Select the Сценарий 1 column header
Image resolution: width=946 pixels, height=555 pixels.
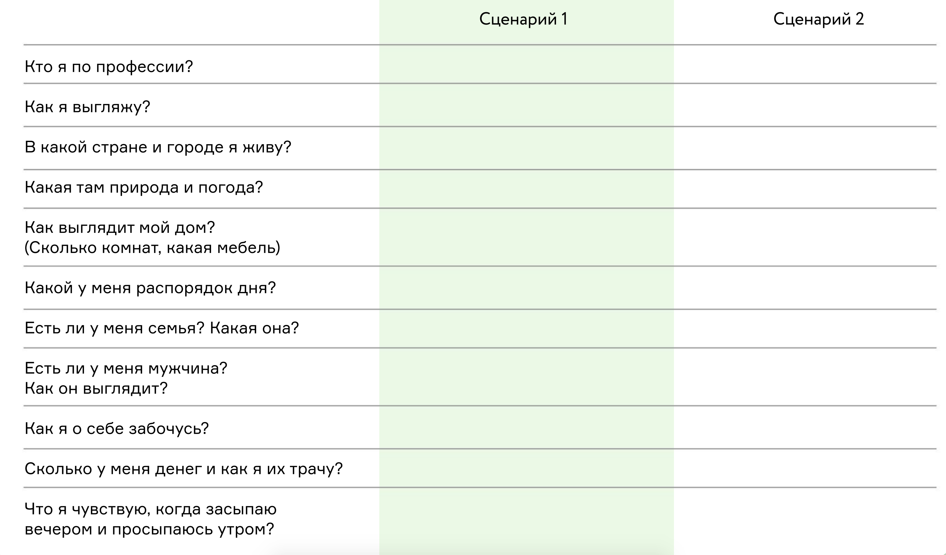tap(523, 19)
